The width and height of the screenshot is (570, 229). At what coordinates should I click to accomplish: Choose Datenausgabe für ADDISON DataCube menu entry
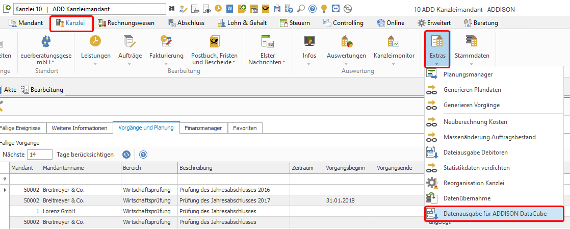[x=495, y=214]
